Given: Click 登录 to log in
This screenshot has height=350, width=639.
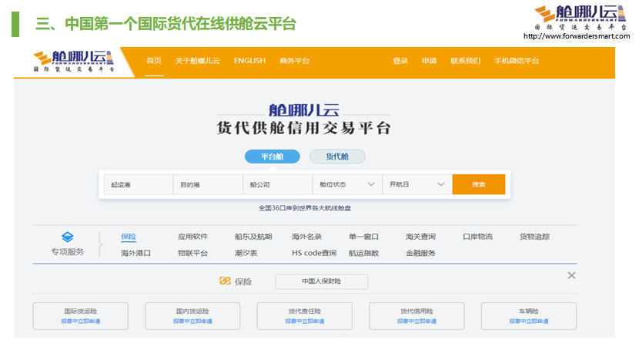Looking at the screenshot, I should pos(400,61).
